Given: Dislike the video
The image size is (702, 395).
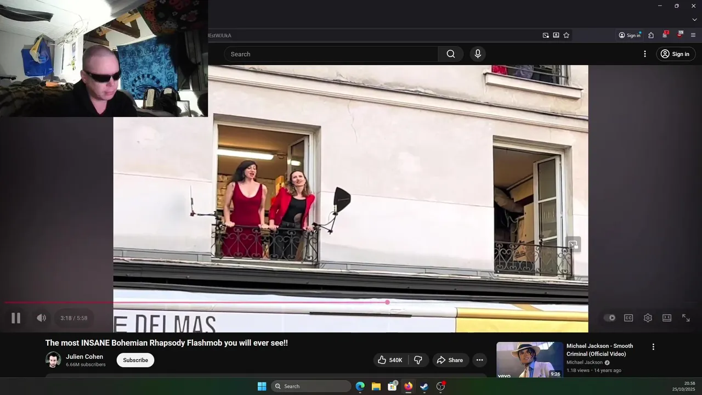Looking at the screenshot, I should tap(418, 360).
